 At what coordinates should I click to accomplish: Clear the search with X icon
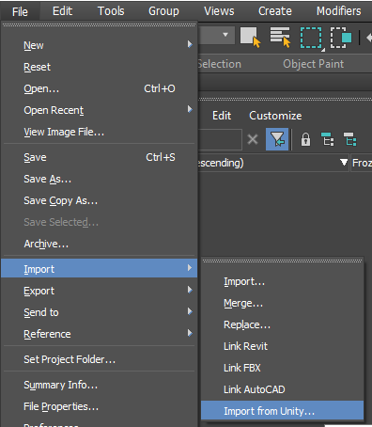point(253,139)
